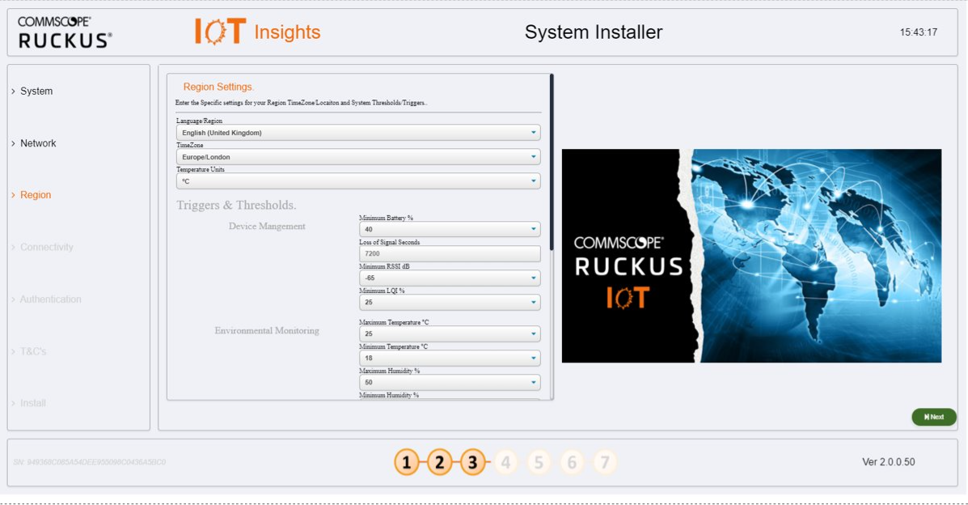Open the Minimum LQI % dropdown
The width and height of the screenshot is (968, 505).
[x=450, y=302]
